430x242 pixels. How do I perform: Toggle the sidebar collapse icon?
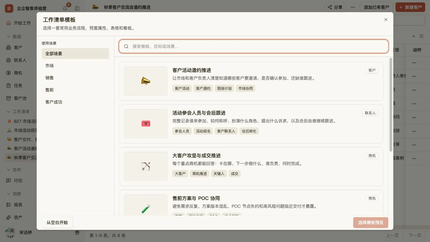click(x=77, y=8)
